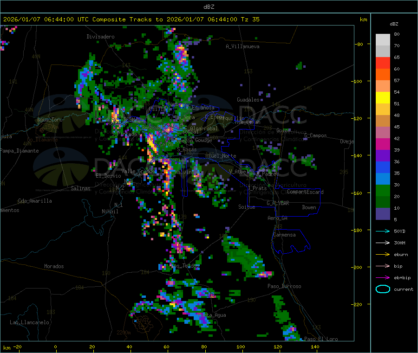
Task: Pick the indigo 5-10 dBZ swatch
Action: click(383, 214)
